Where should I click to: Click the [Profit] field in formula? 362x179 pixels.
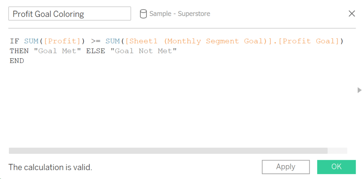62,41
